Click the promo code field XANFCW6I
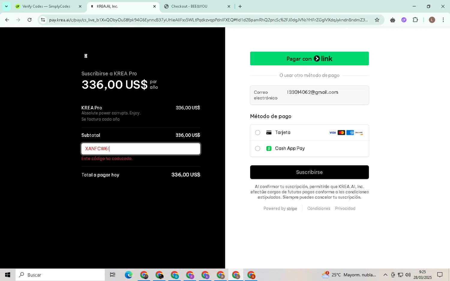This screenshot has height=281, width=450. coord(141,149)
